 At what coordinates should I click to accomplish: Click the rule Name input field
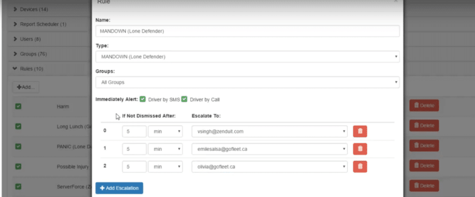point(248,31)
